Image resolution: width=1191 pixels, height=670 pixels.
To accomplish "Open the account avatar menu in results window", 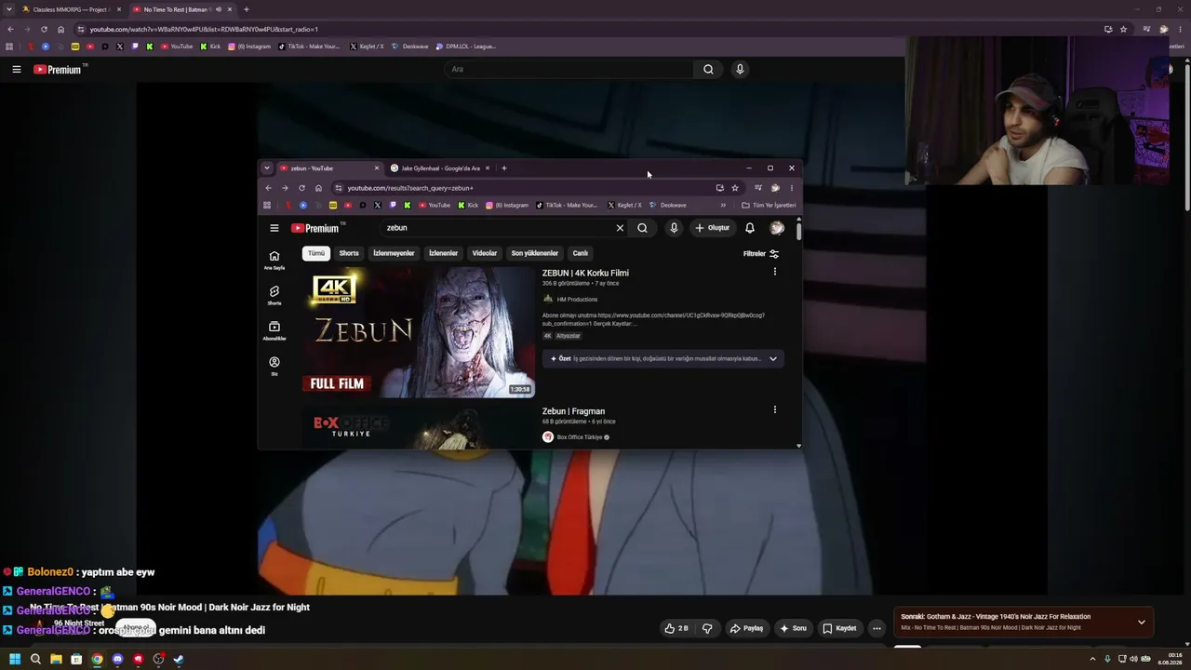I will 777,228.
